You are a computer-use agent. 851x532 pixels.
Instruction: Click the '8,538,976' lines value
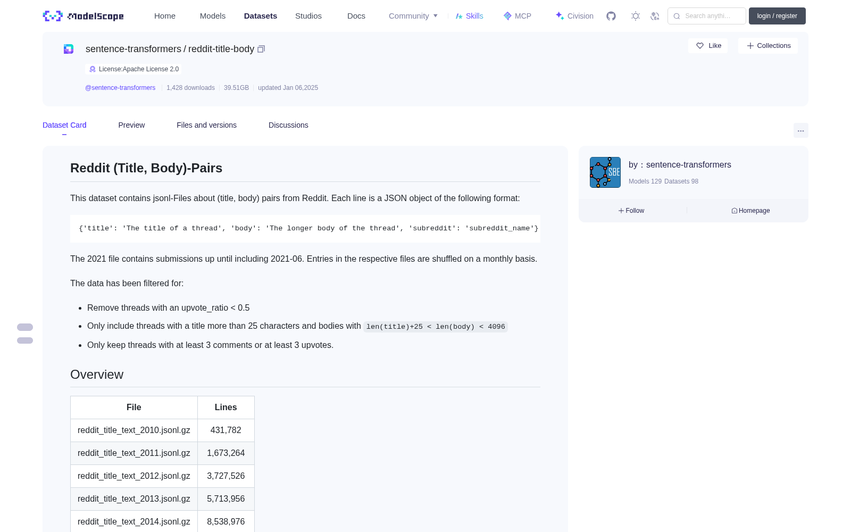tap(226, 522)
